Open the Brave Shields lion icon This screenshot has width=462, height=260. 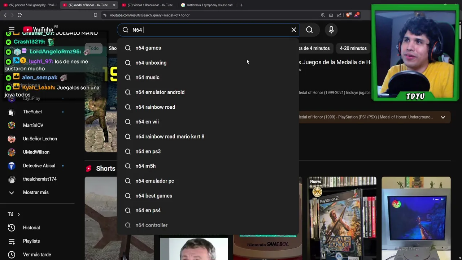(x=348, y=15)
